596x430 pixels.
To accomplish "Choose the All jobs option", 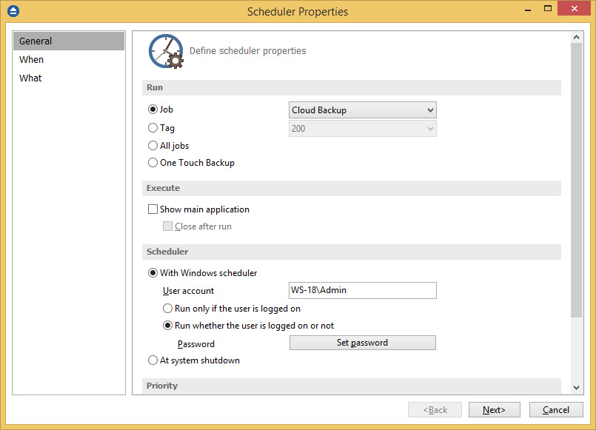I will point(153,145).
